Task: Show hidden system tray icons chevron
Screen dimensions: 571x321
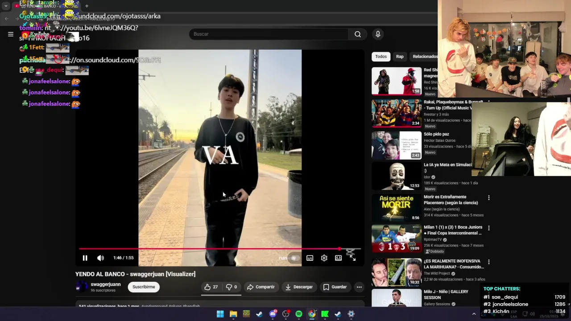Action: pos(474,314)
